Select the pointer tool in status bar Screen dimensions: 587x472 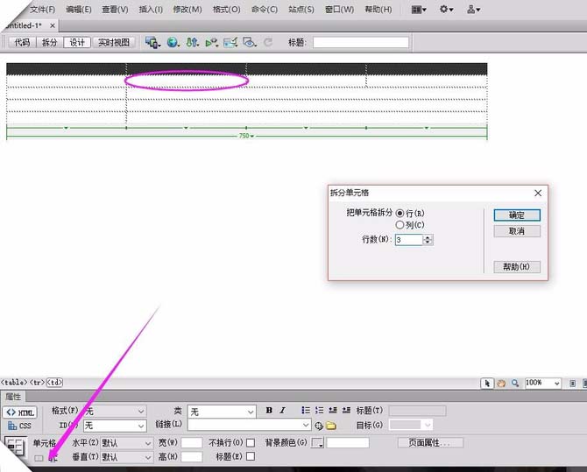487,383
